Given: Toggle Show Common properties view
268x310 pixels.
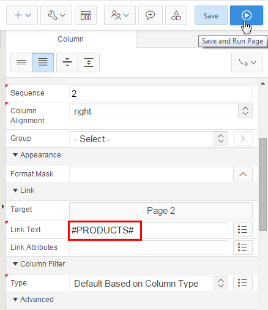Looking at the screenshot, I should (21, 62).
